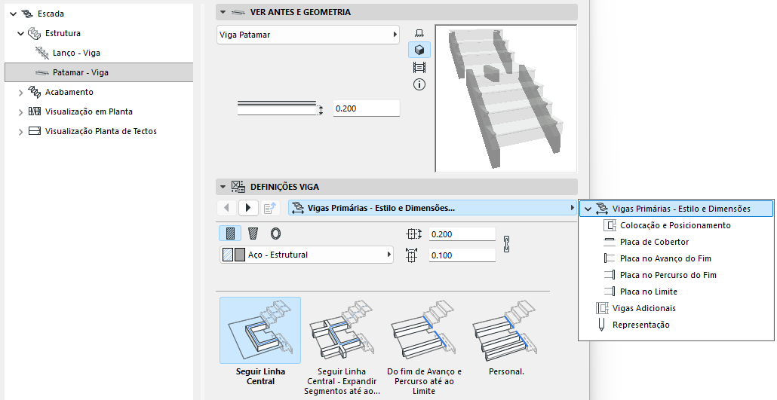Switch preview to elevation view icon
This screenshot has width=777, height=400.
pos(419,67)
